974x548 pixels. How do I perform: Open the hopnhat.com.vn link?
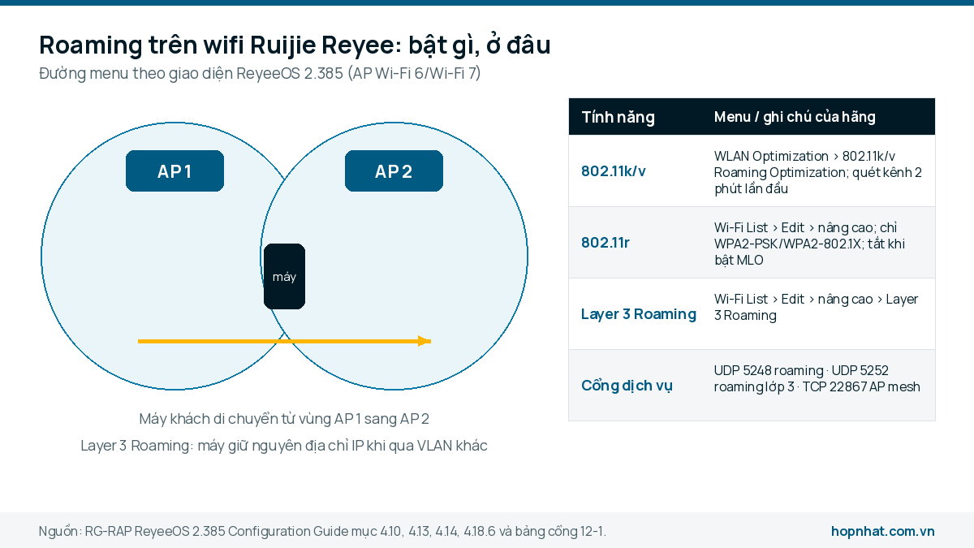click(x=883, y=531)
